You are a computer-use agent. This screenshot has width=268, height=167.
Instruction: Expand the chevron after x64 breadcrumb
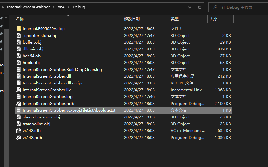pyautogui.click(x=68, y=7)
